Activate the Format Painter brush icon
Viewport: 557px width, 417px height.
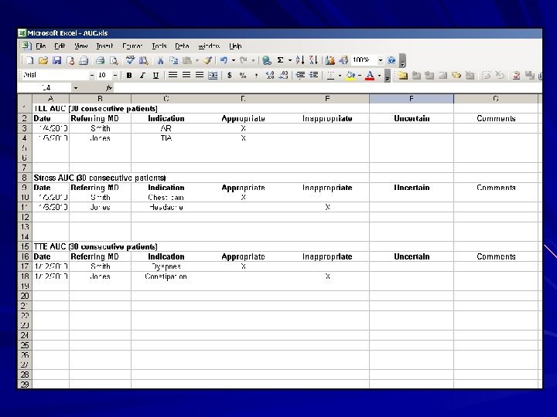click(x=207, y=61)
